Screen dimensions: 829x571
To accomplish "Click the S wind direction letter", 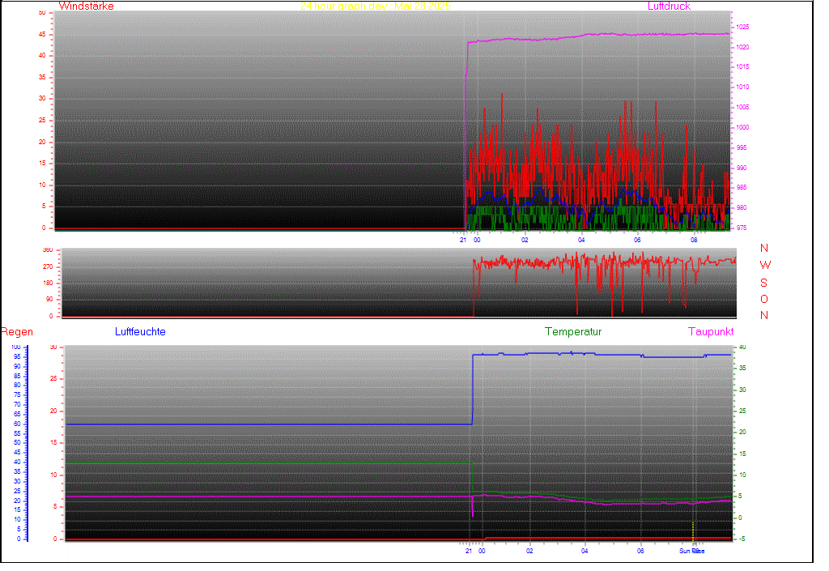I will coord(764,283).
